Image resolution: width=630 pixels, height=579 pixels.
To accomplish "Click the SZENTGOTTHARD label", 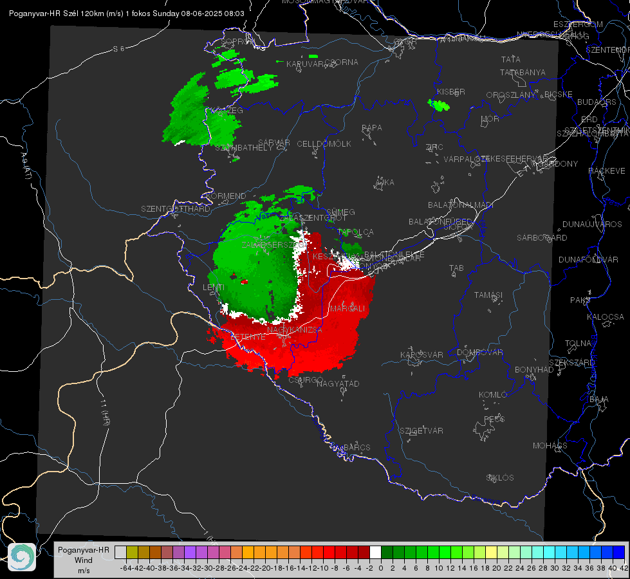I will 176,209.
